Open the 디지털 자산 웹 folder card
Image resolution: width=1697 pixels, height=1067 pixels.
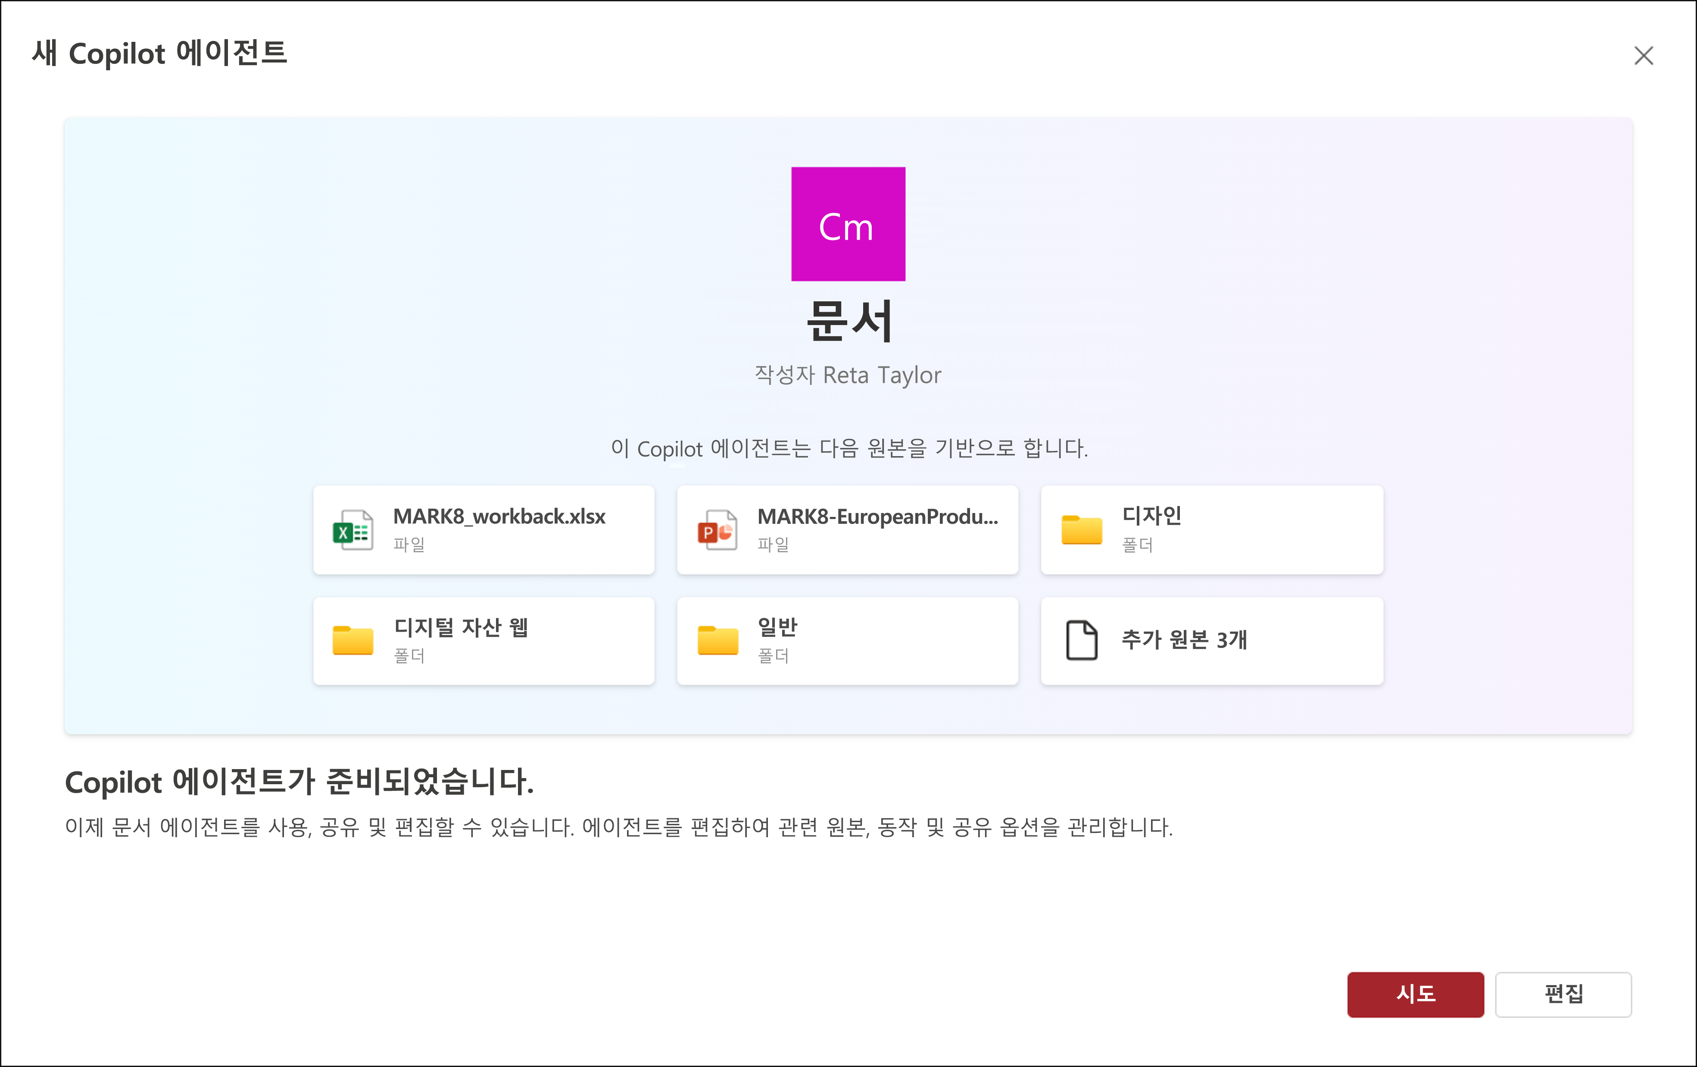[x=484, y=640]
